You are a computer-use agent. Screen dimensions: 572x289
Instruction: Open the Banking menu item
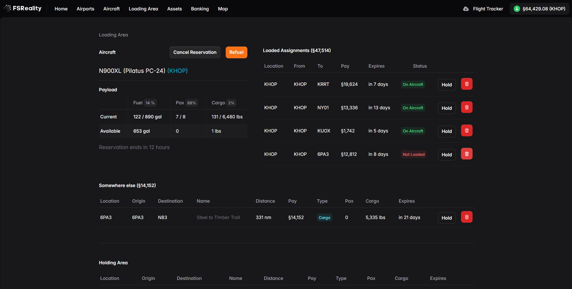click(x=200, y=9)
